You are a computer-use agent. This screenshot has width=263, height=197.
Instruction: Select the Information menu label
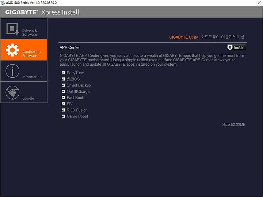(x=32, y=77)
